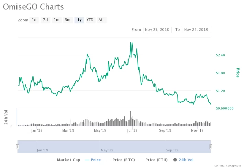Screen dimensions: 244x168
Task: Grab the left navigator range handle
Action: point(18,147)
